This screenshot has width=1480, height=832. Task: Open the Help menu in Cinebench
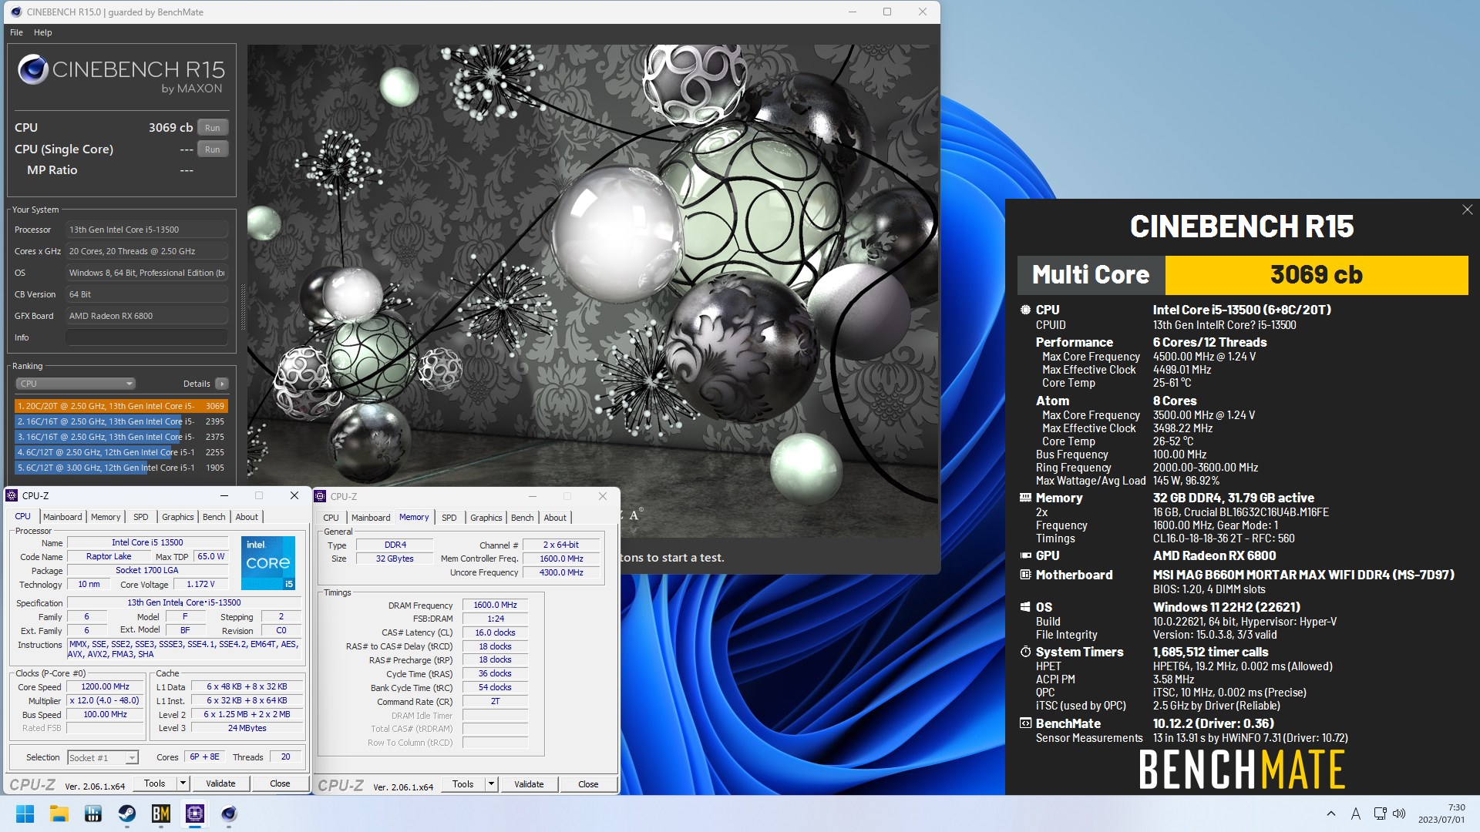coord(43,32)
